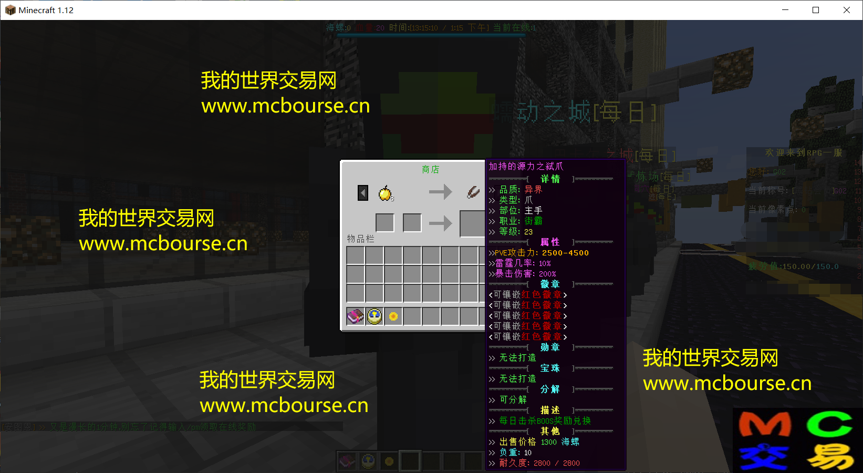863x473 pixels.
Task: Pick up the enchanted book in shop hotbar
Action: point(356,316)
